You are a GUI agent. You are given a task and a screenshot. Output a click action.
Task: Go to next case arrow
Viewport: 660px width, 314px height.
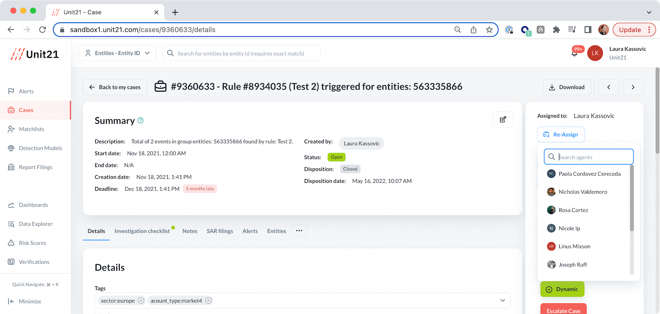click(x=633, y=87)
